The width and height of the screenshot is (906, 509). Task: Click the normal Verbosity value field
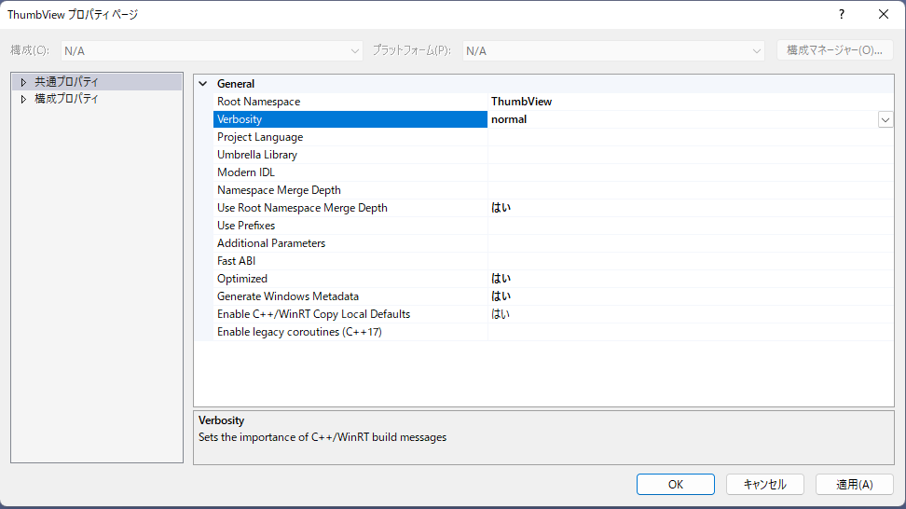[x=683, y=119]
